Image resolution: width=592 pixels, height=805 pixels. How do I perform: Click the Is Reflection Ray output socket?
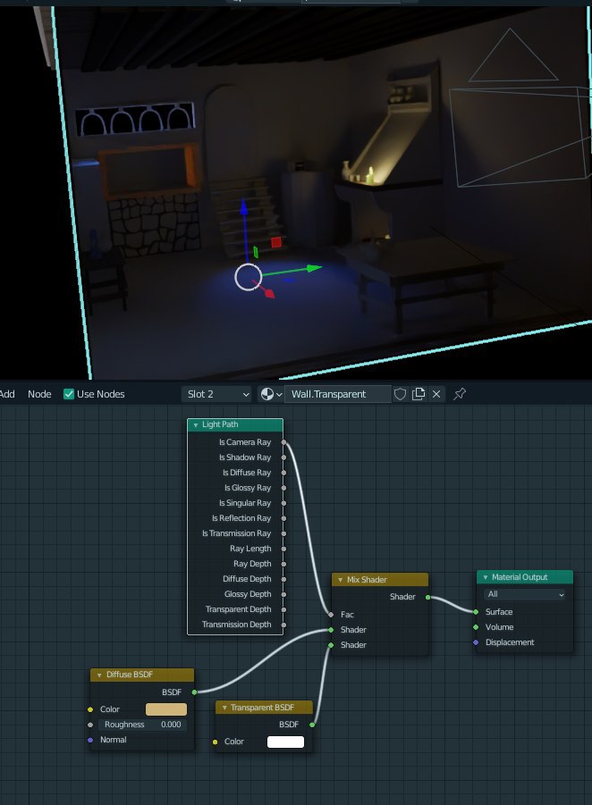point(283,518)
